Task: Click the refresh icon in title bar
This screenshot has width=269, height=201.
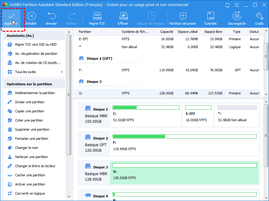Action: point(227,5)
